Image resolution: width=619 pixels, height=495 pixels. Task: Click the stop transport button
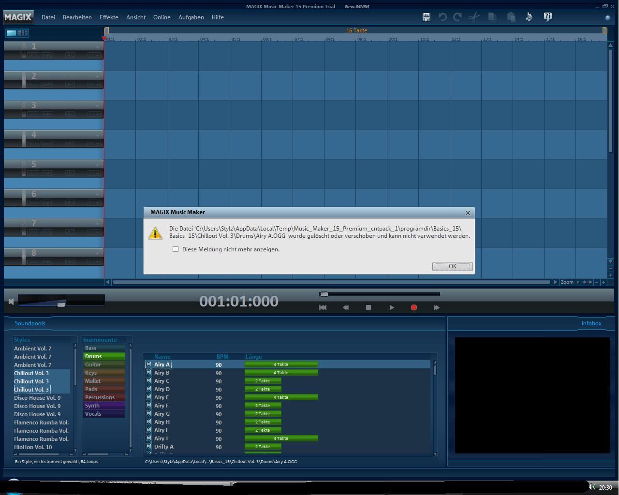point(368,307)
